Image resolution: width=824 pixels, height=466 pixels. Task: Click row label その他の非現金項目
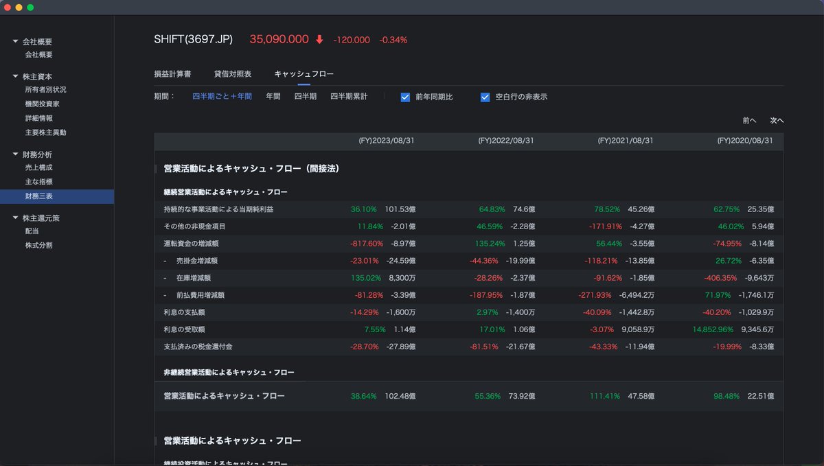194,226
